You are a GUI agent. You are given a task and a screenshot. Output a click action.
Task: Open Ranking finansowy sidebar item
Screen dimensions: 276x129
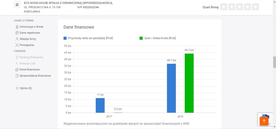pos(31,57)
